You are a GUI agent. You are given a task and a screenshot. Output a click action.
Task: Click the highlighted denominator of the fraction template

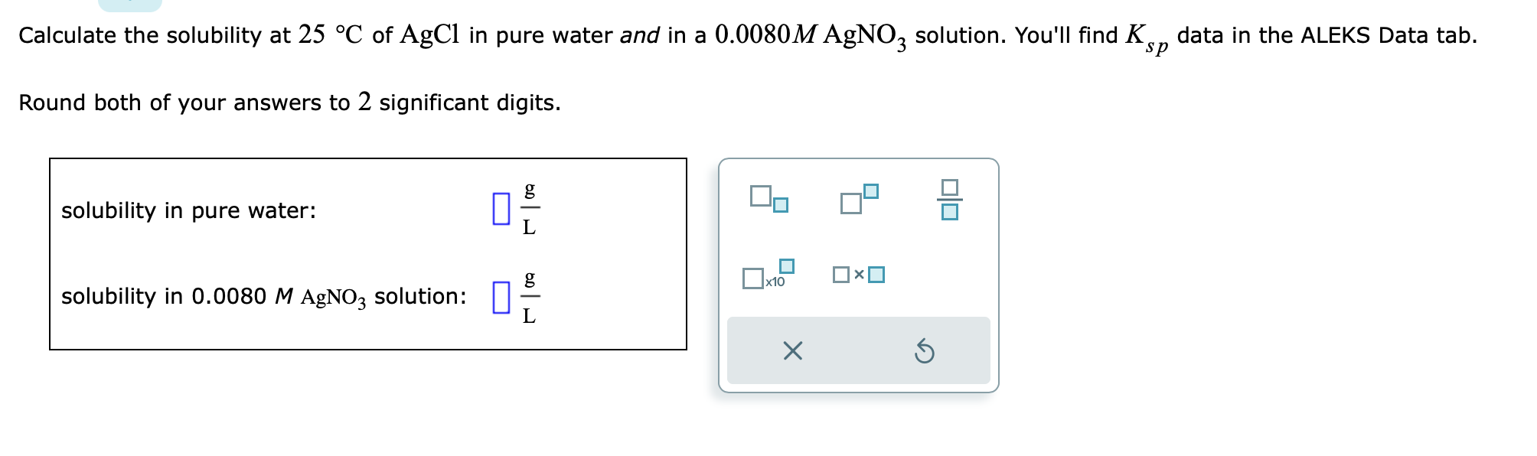point(951,213)
